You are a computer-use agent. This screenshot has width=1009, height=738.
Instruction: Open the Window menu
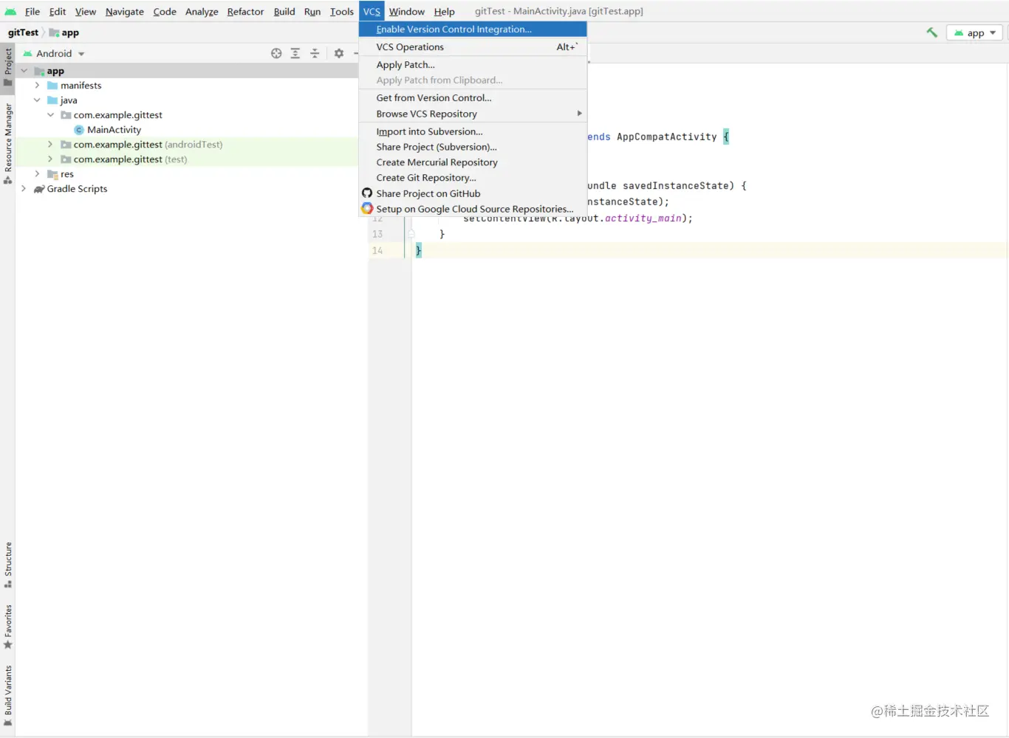(407, 12)
